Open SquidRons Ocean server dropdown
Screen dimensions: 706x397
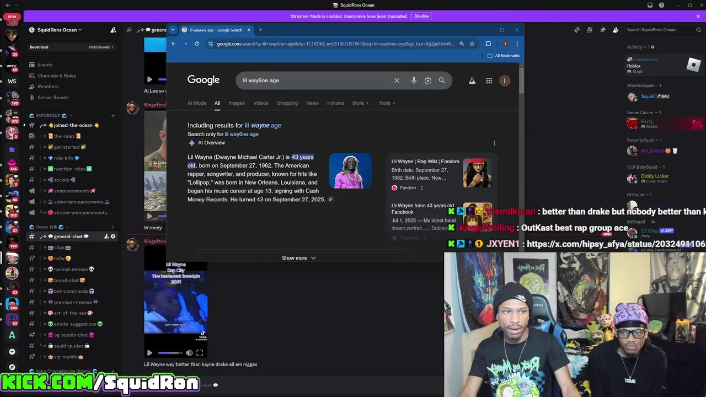(x=60, y=30)
